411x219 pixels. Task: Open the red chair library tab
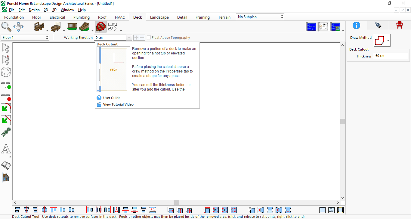coord(399,25)
